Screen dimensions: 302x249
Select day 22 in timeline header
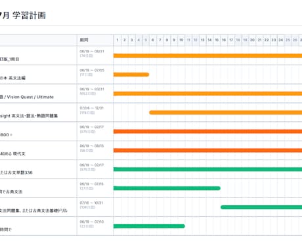tap(267, 40)
